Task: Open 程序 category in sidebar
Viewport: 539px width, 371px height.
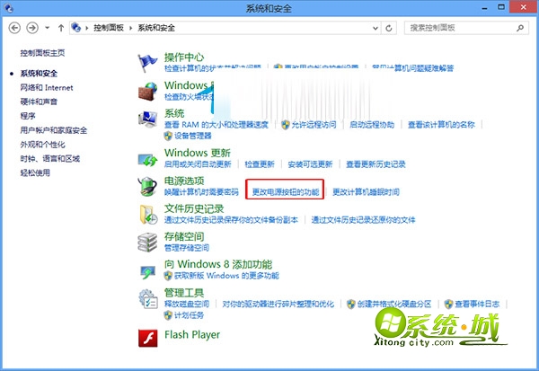Action: click(28, 116)
